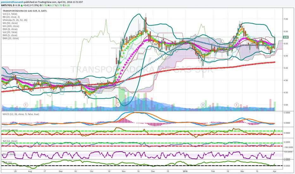This screenshot has width=295, height=174.
Task: Click the Aug label on the time axis
Action: tap(30, 171)
